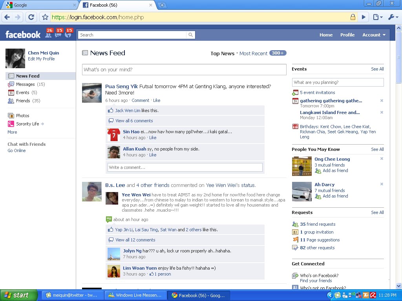Open 35 friend requests
The image size is (402, 301).
coord(318,224)
